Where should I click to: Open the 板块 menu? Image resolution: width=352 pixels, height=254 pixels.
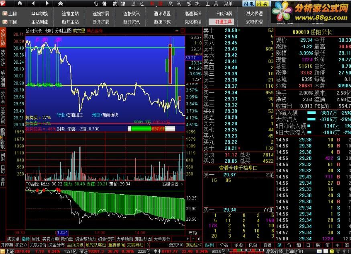click(193, 4)
